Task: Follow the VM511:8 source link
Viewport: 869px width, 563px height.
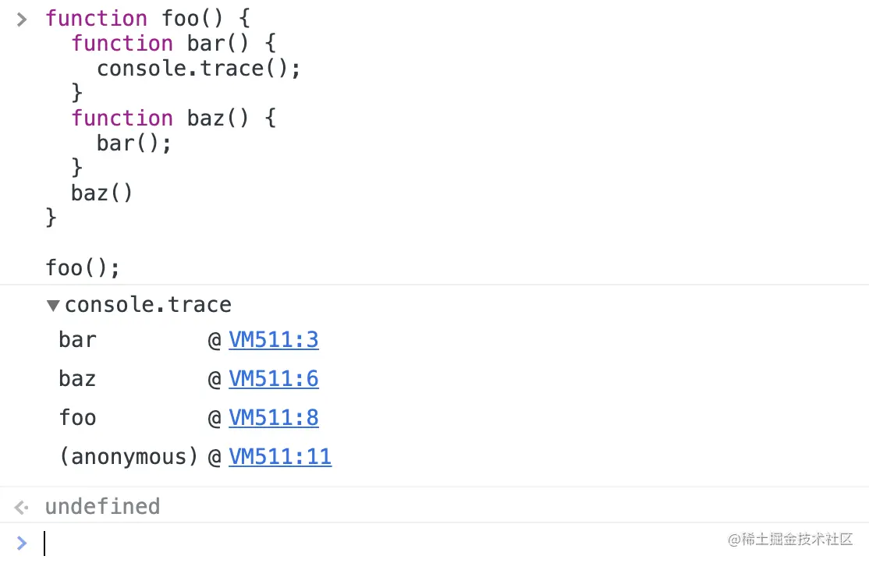Action: coord(273,418)
